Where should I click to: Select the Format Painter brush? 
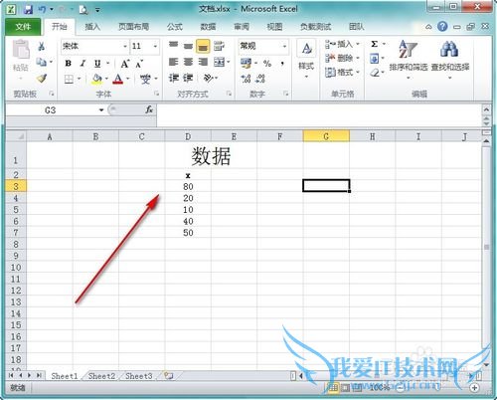coord(42,78)
